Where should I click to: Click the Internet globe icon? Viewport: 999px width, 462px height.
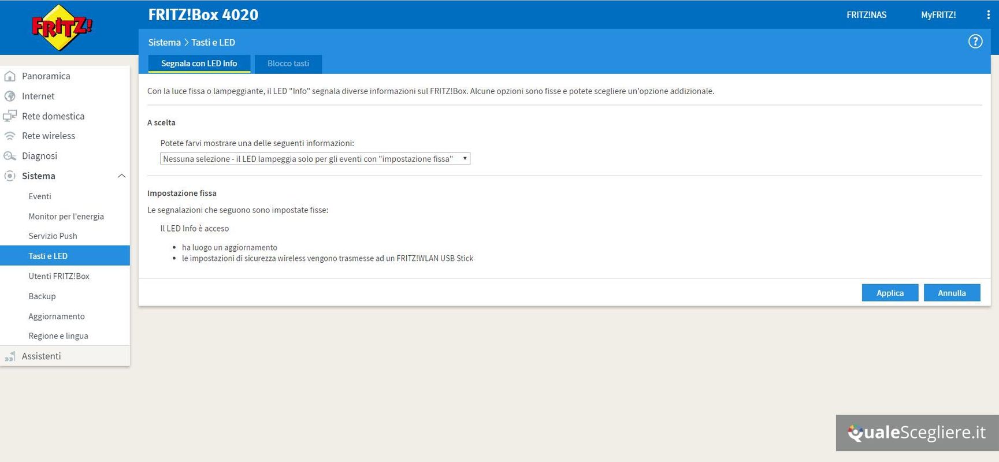tap(10, 96)
